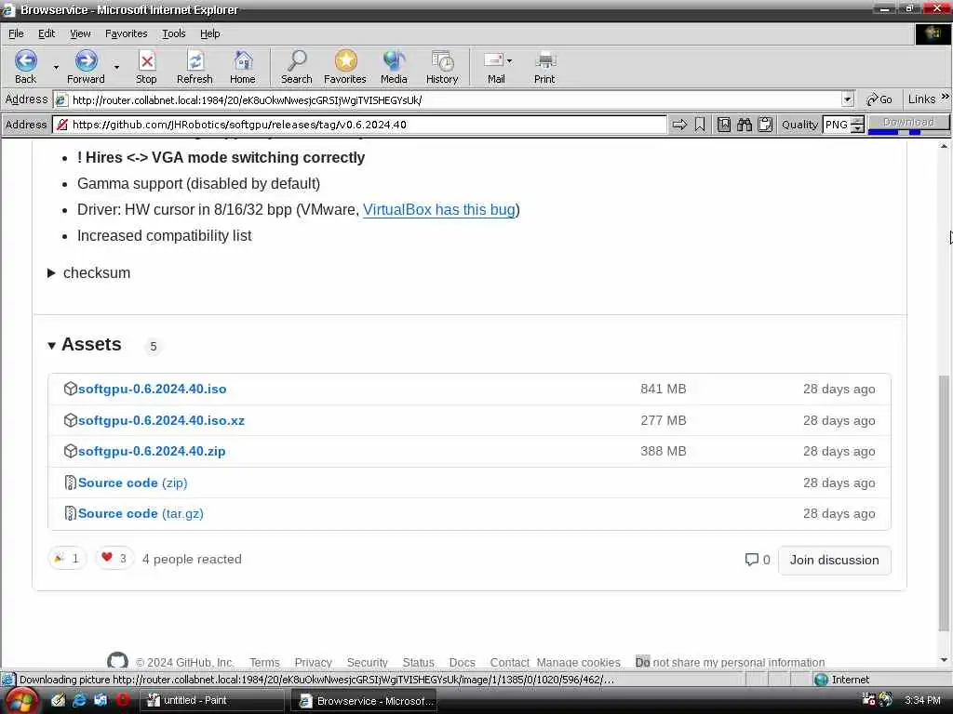The width and height of the screenshot is (953, 714).
Task: Click the Browservice Download button
Action: click(x=908, y=123)
